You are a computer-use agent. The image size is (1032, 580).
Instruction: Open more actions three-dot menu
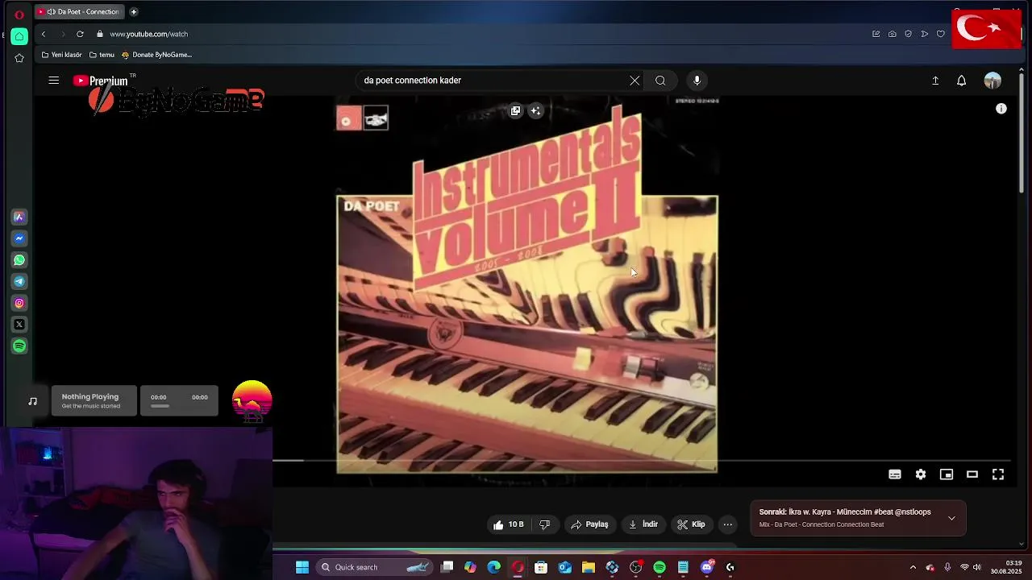(727, 524)
